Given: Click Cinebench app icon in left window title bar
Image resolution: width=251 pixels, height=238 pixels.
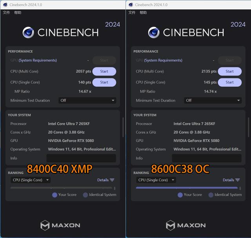Looking at the screenshot, I should tap(5, 5).
